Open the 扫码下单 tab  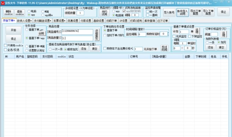[x=112, y=21]
